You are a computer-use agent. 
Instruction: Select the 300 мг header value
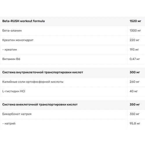135,72
